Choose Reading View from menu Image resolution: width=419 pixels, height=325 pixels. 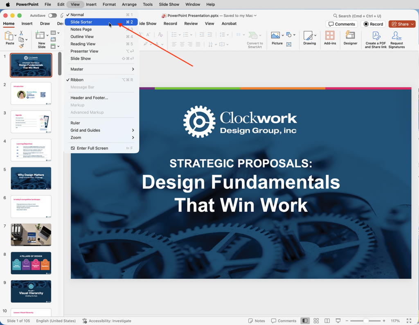click(101, 44)
